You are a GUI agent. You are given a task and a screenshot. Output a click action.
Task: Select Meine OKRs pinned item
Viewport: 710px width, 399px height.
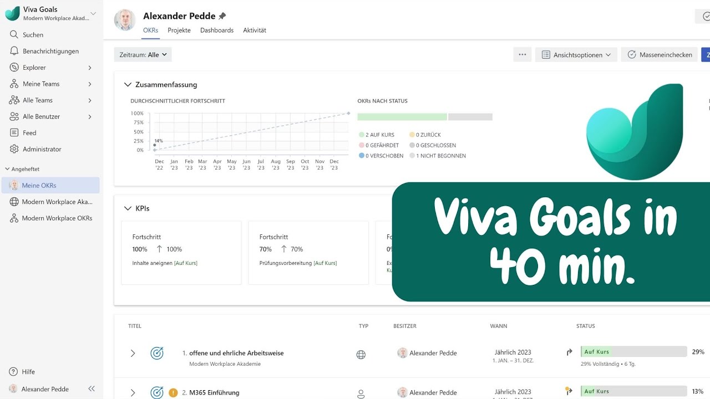(x=50, y=185)
